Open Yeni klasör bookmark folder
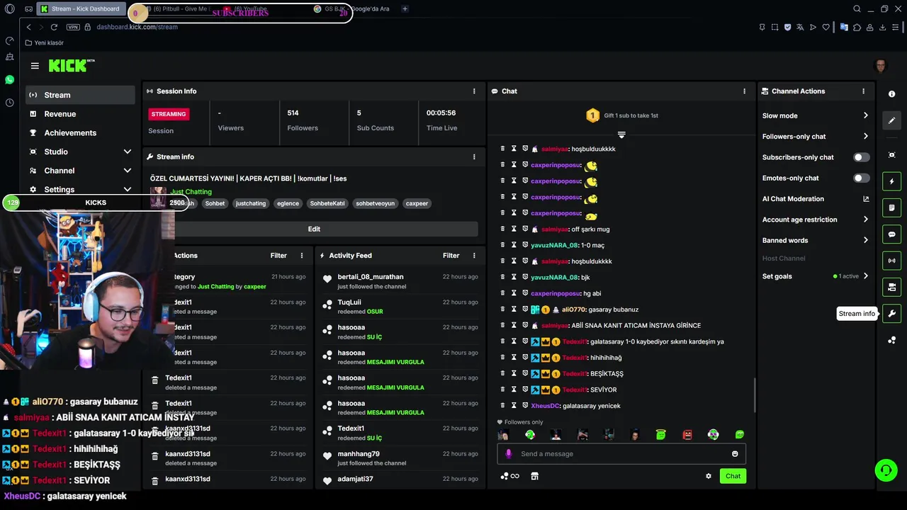 [x=45, y=43]
